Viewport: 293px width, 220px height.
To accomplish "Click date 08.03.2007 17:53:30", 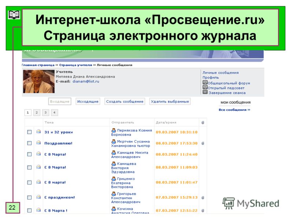I will (x=177, y=143).
